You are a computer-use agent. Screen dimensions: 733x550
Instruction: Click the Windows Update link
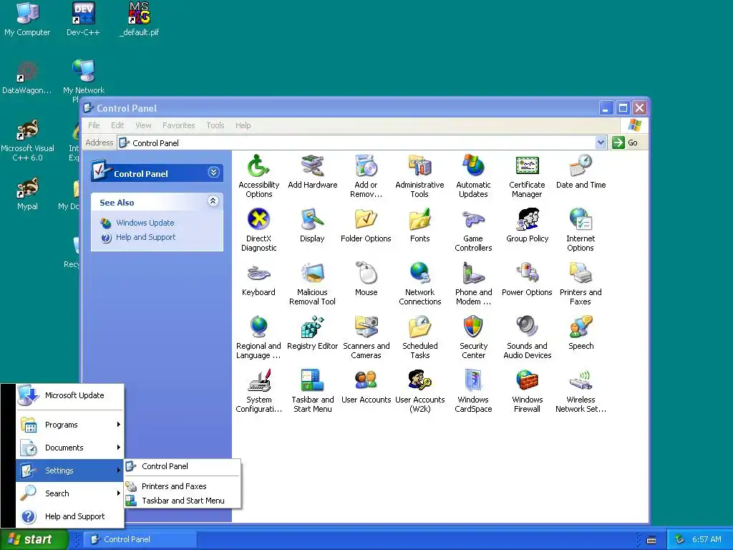(x=145, y=223)
